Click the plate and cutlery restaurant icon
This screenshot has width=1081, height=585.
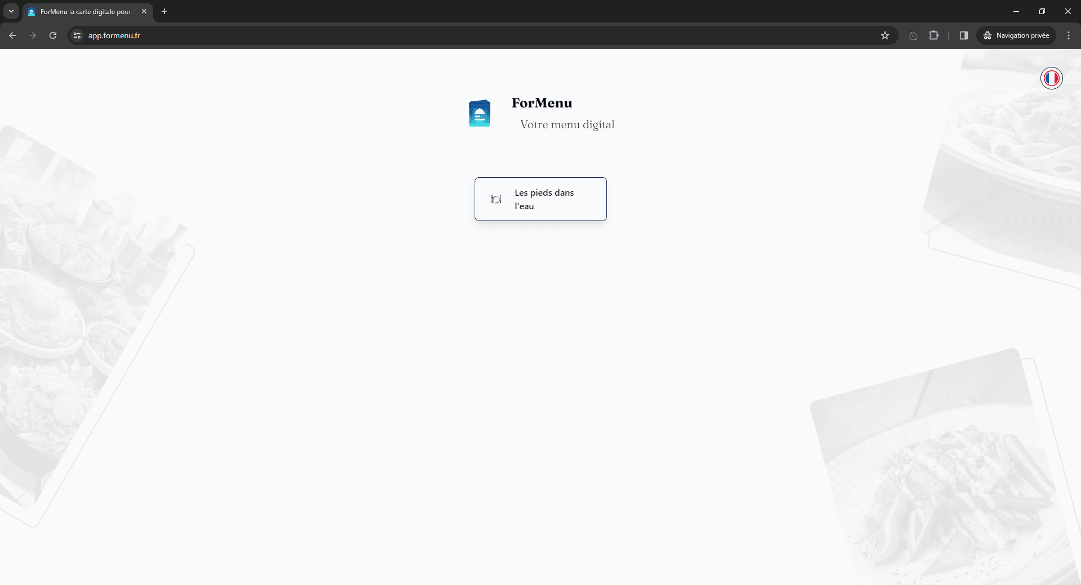496,199
